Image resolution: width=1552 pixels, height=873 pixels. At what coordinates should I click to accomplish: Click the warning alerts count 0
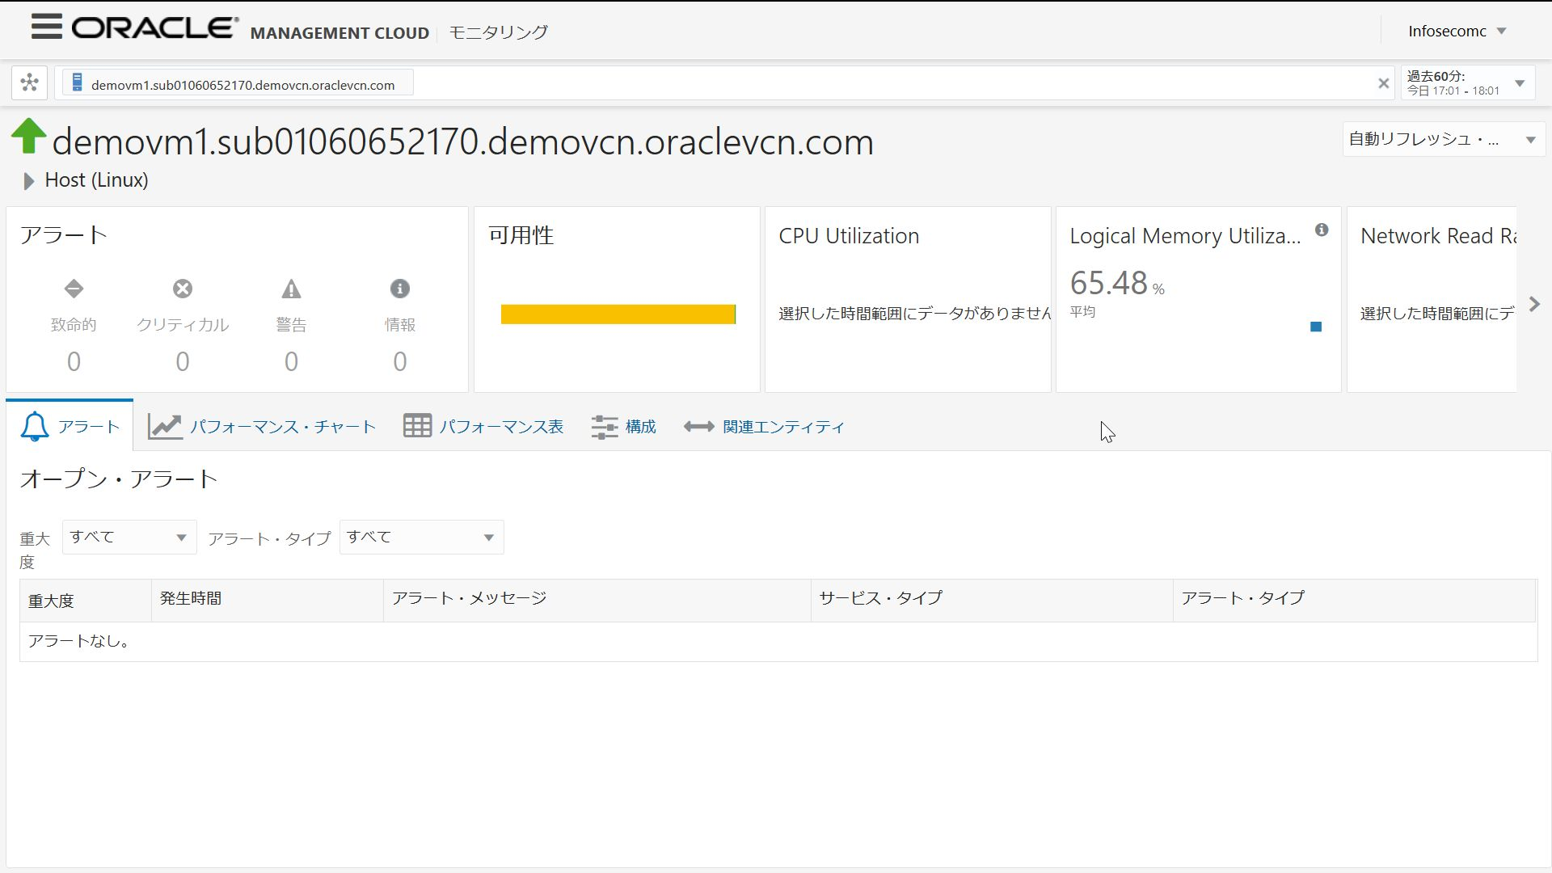[x=291, y=361]
